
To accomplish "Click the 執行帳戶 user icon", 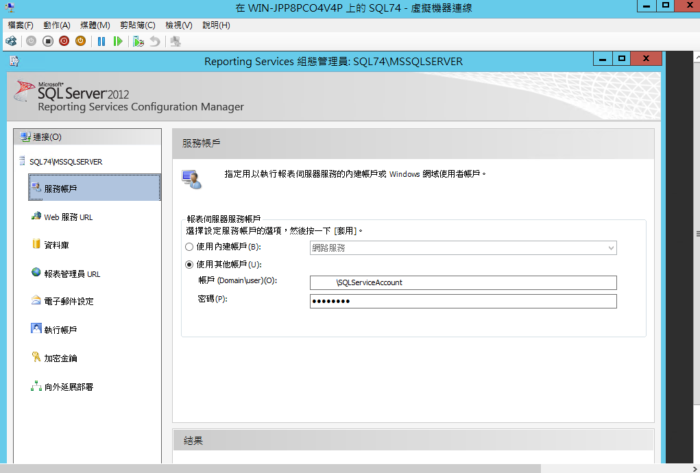I will click(36, 328).
